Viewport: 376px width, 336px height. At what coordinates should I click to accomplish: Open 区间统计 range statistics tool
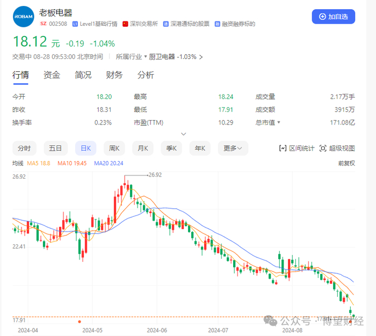click(297, 148)
